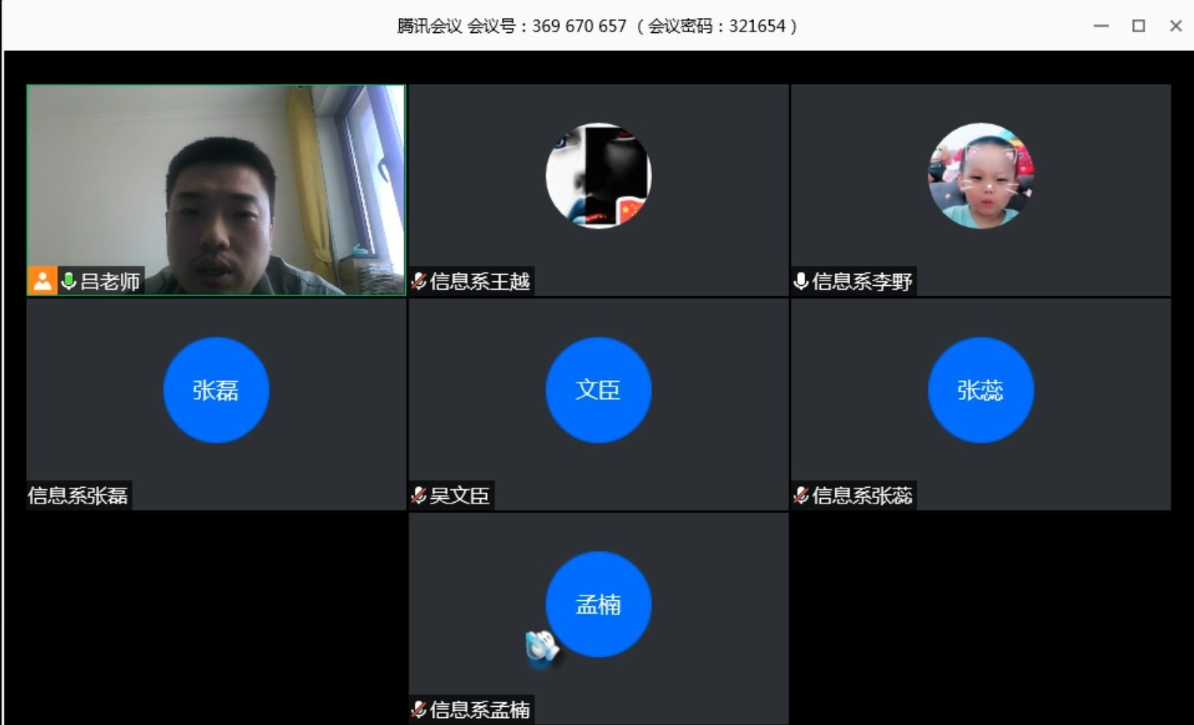1194x725 pixels.
Task: Click the green microphone icon for 吕老师
Action: coord(68,281)
